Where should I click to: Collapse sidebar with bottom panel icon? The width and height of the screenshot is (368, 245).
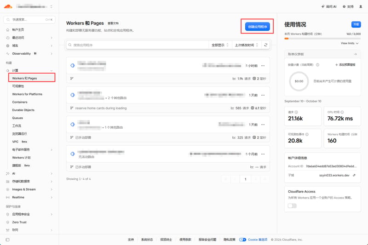point(7,239)
